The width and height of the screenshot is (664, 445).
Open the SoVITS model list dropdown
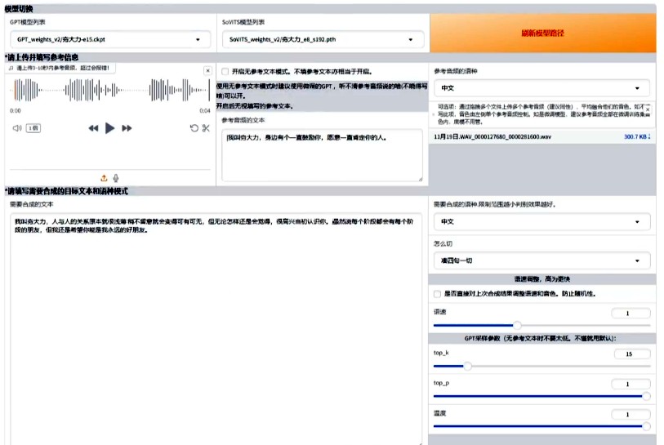click(x=322, y=39)
